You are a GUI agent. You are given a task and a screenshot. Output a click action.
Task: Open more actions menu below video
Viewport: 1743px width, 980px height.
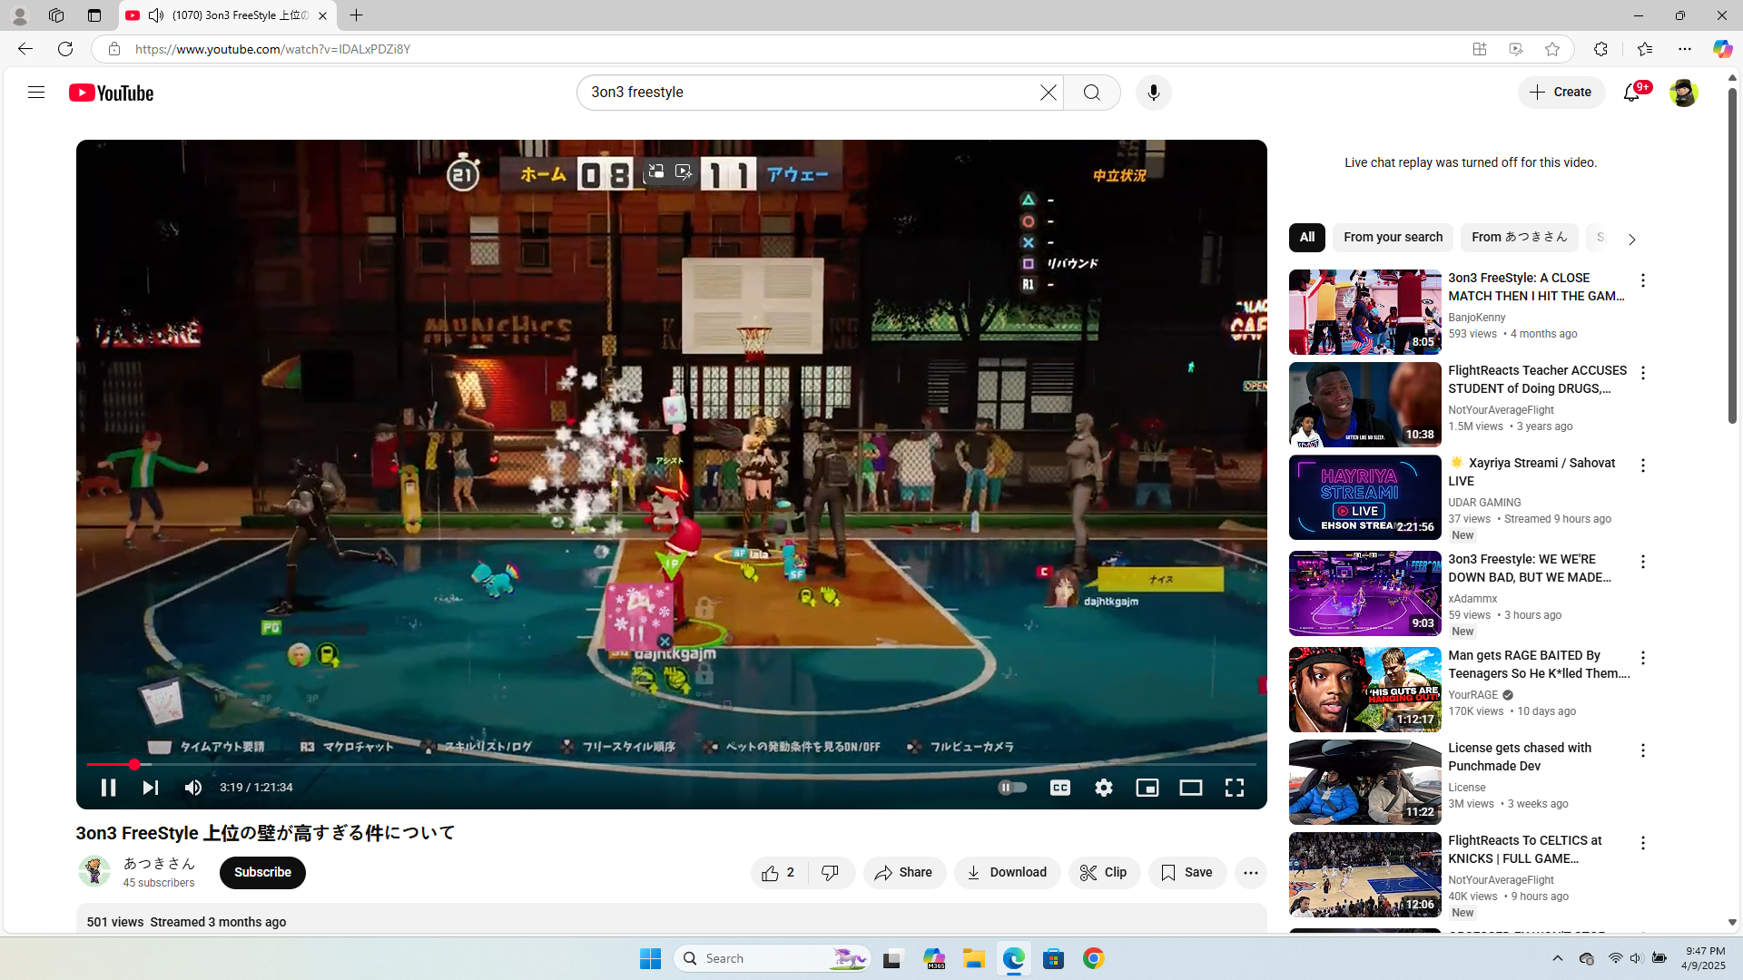tap(1251, 873)
